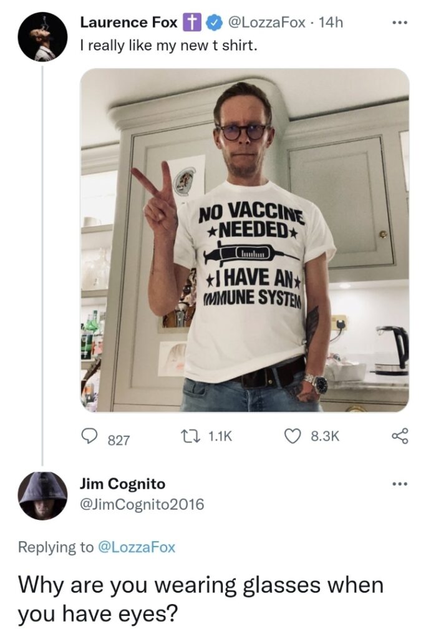View the 827 replies count

119,440
